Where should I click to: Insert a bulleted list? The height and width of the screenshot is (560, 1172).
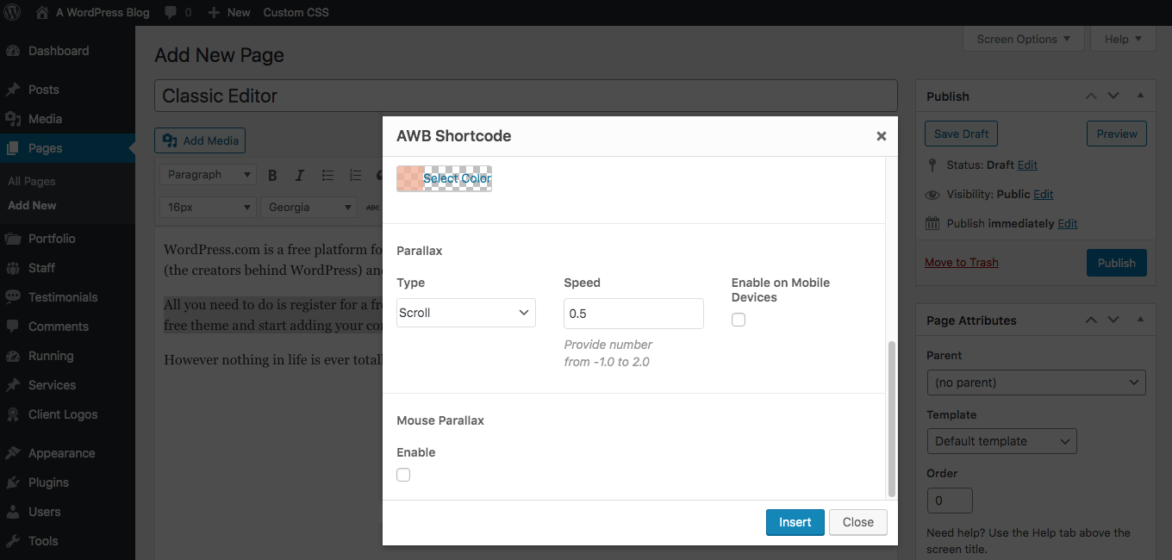click(327, 175)
